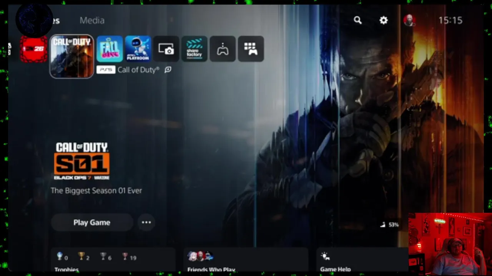The width and height of the screenshot is (492, 276).
Task: Open the Fall Guys game tile
Action: [110, 49]
